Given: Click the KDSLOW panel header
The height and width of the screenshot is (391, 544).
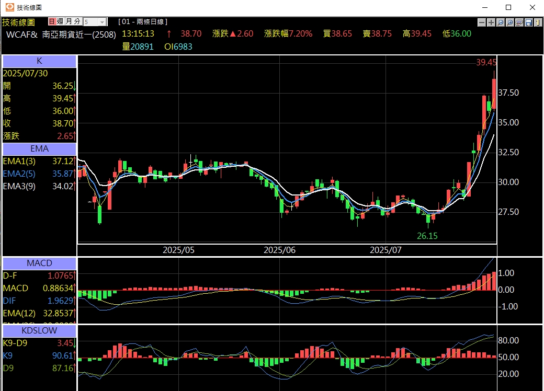Looking at the screenshot, I should (39, 331).
